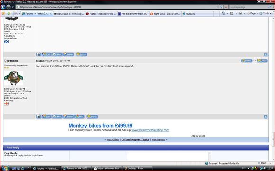Click the address bar URL field

(115, 7)
